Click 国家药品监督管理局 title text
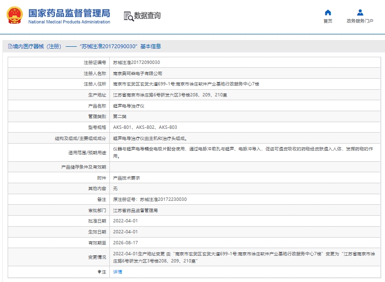The height and width of the screenshot is (282, 385). click(69, 13)
